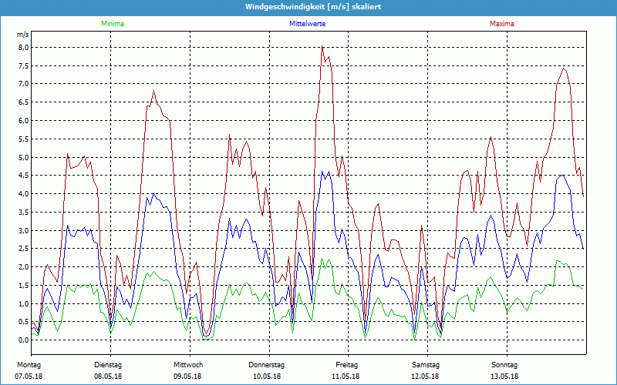Click the 'Montag' day label
The image size is (617, 385).
click(29, 365)
